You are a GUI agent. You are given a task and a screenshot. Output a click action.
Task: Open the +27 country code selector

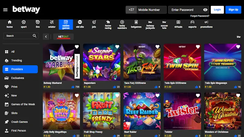point(131,10)
